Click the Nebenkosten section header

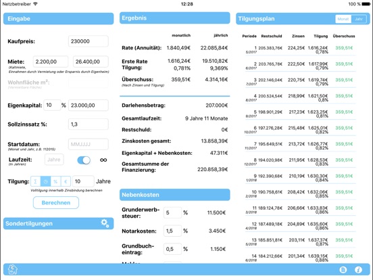(x=175, y=195)
